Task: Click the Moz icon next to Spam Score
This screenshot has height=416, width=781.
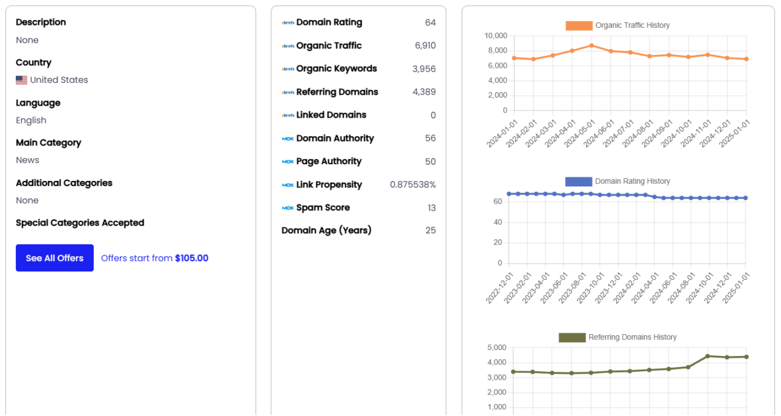Action: [288, 208]
